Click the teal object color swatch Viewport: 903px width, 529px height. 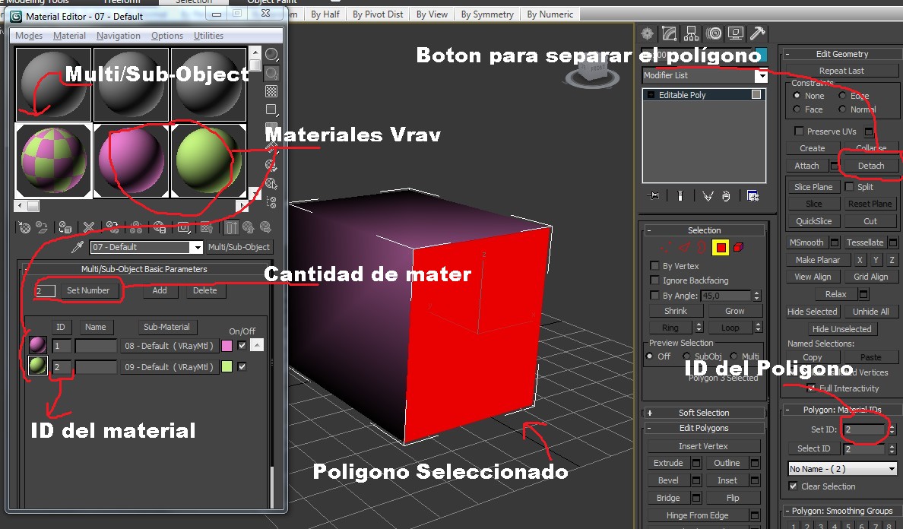click(761, 55)
